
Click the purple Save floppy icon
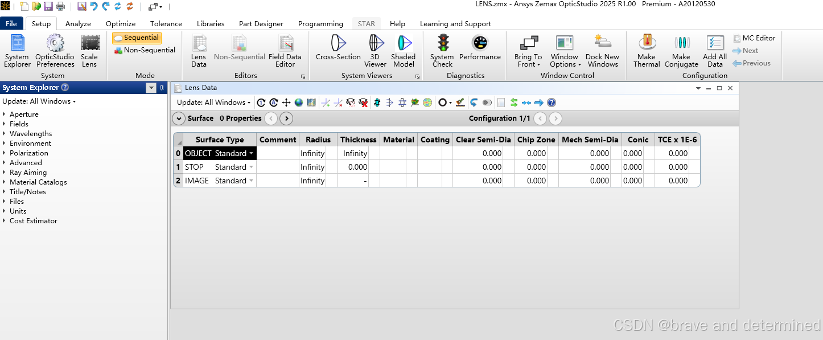[x=48, y=6]
